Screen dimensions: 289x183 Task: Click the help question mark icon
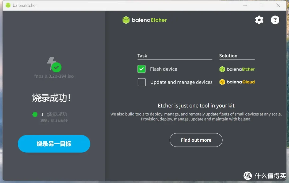275,20
